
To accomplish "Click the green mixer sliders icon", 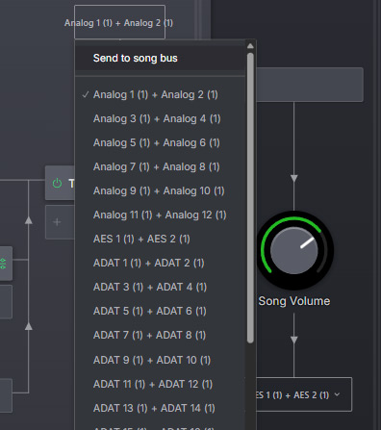I will 3,264.
